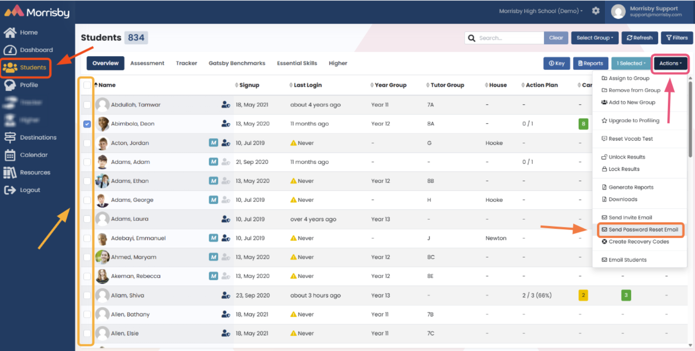Tick the select-all checkbox in header row
The width and height of the screenshot is (695, 351).
point(87,85)
